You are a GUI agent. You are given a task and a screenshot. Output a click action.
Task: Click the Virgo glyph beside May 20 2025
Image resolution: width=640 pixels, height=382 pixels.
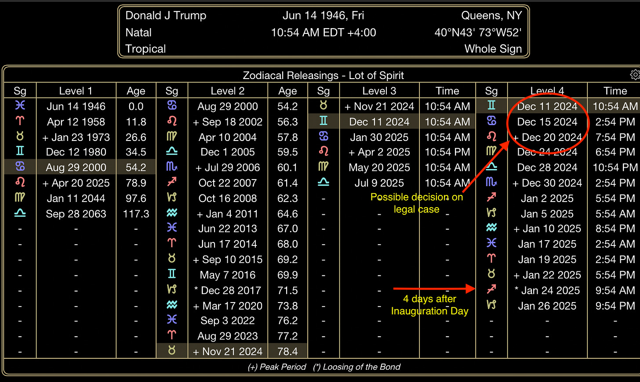click(x=324, y=167)
